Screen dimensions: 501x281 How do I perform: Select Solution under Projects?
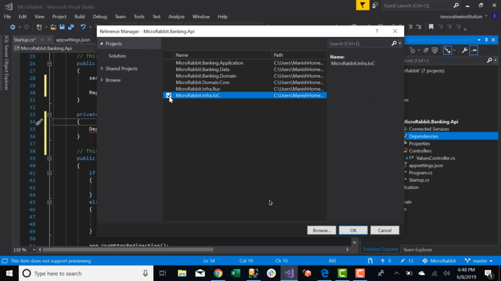117,56
